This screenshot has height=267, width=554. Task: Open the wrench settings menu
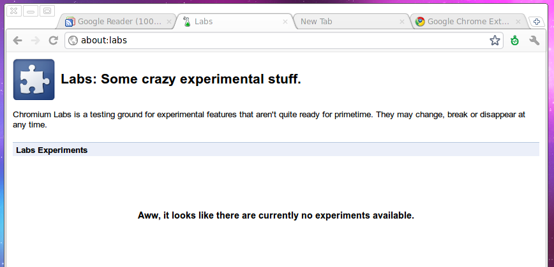coord(534,40)
